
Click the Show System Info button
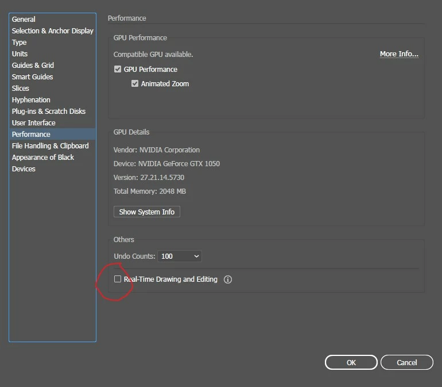point(147,212)
